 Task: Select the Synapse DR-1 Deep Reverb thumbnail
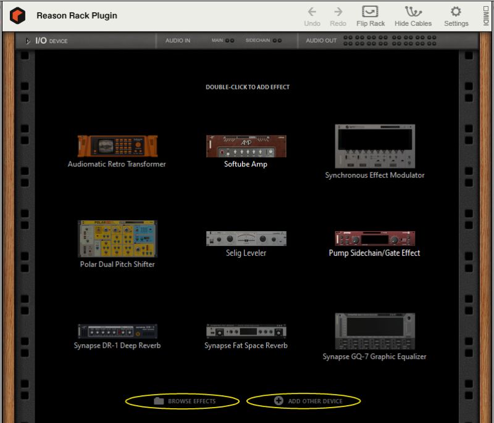[x=117, y=331]
